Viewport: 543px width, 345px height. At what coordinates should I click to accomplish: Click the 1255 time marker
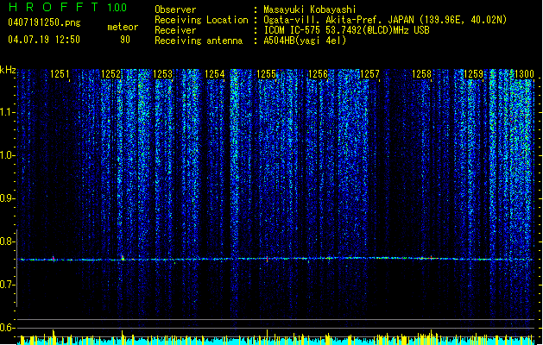pyautogui.click(x=266, y=74)
